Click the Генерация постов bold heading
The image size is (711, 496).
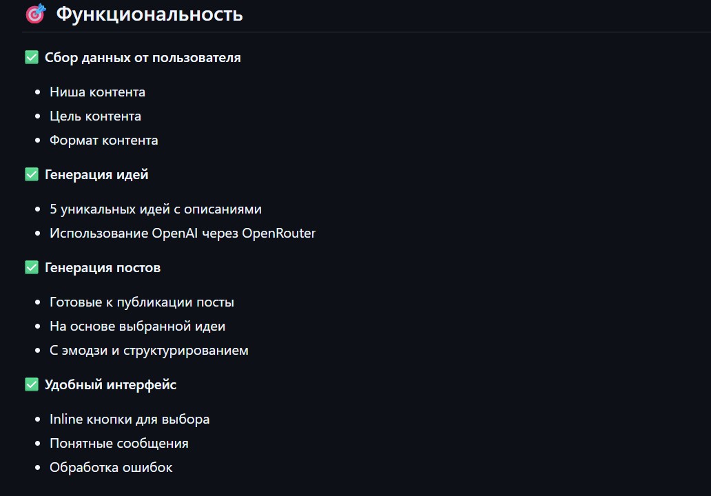coord(103,268)
